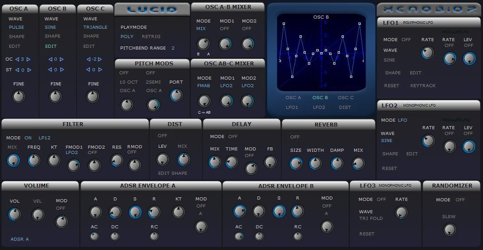Show OSC C in the waveform display

click(x=346, y=97)
